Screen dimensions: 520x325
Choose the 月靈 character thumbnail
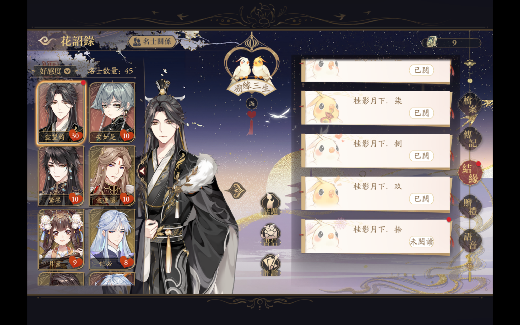61,239
